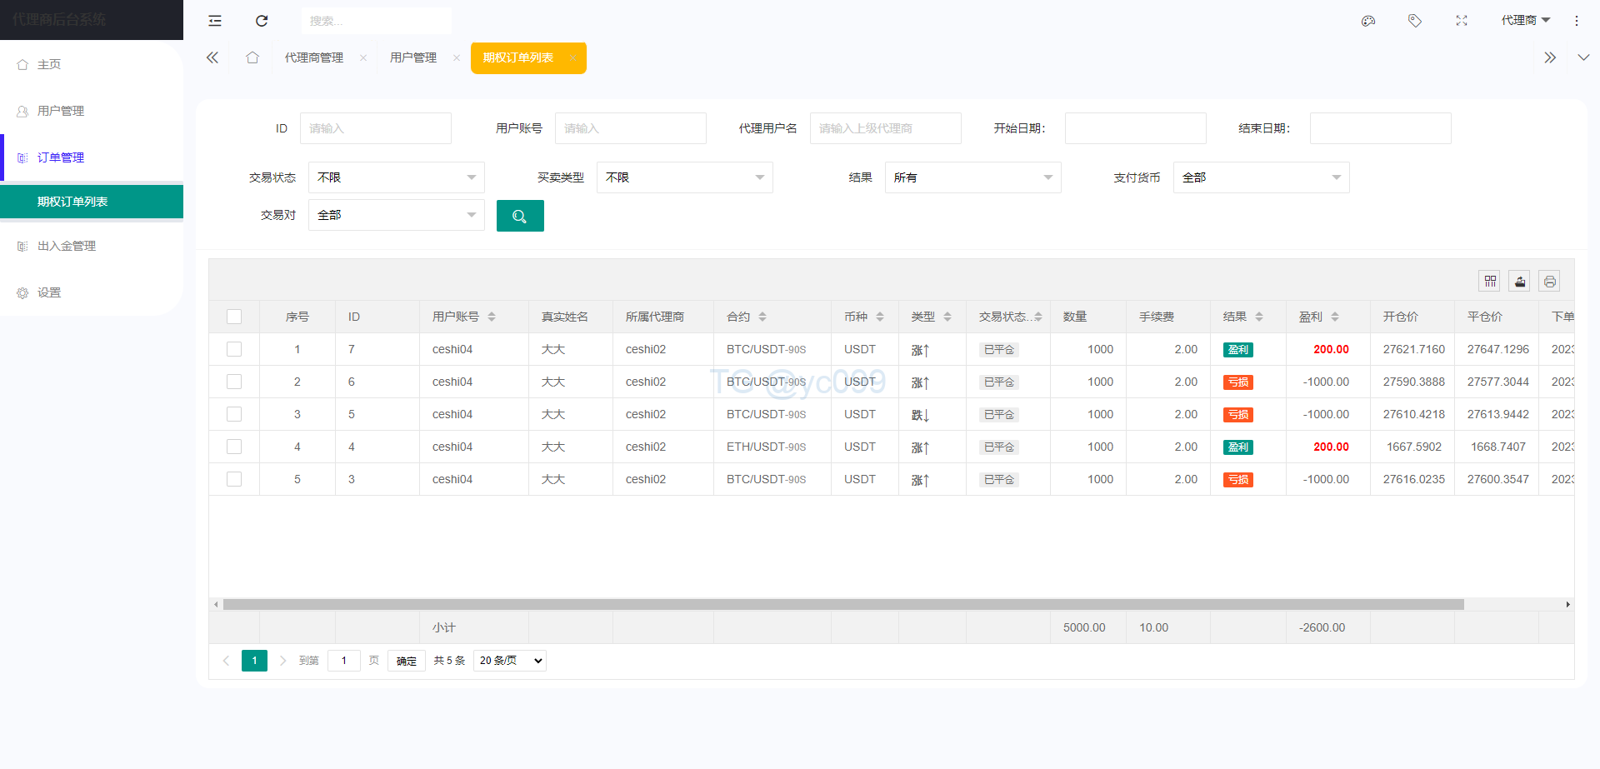Viewport: 1600px width, 769px height.
Task: Select 期权订单列表 highlighted sidebar item
Action: pos(72,201)
